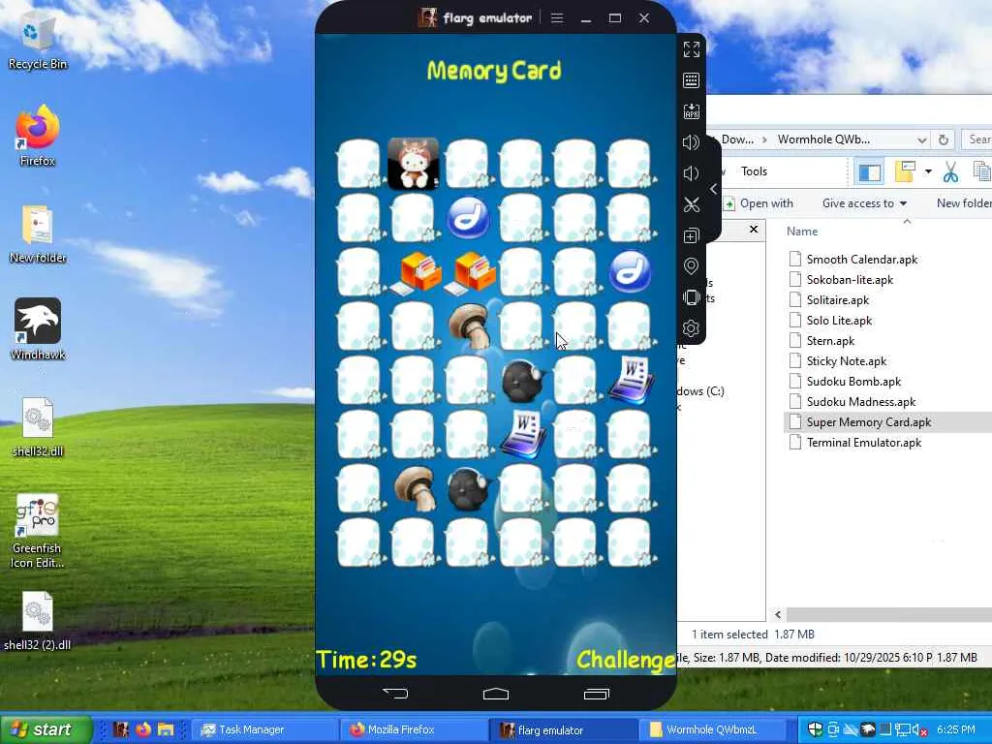This screenshot has width=992, height=744.
Task: Tap the Android recent apps button
Action: point(596,694)
